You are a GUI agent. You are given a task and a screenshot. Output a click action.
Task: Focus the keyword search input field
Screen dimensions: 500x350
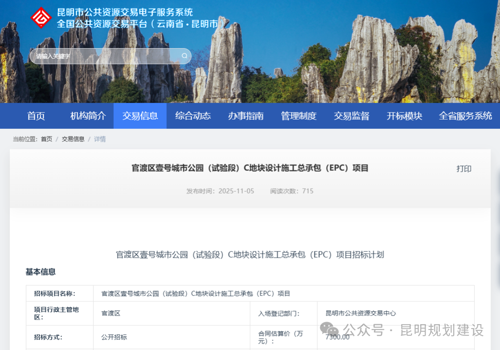click(105, 56)
